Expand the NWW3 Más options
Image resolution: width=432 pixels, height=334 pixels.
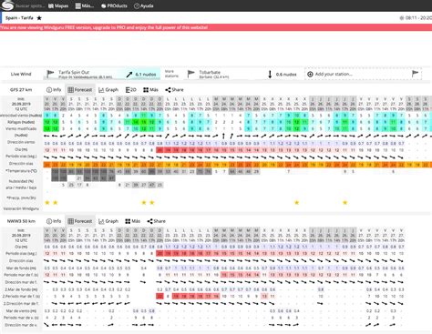point(133,221)
